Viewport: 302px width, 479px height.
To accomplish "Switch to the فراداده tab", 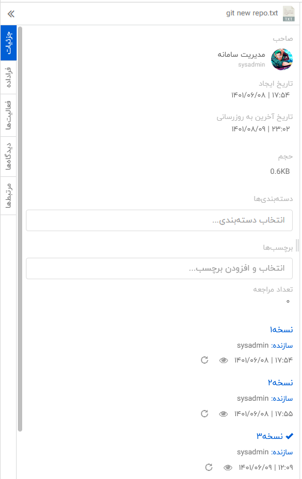I will click(9, 78).
